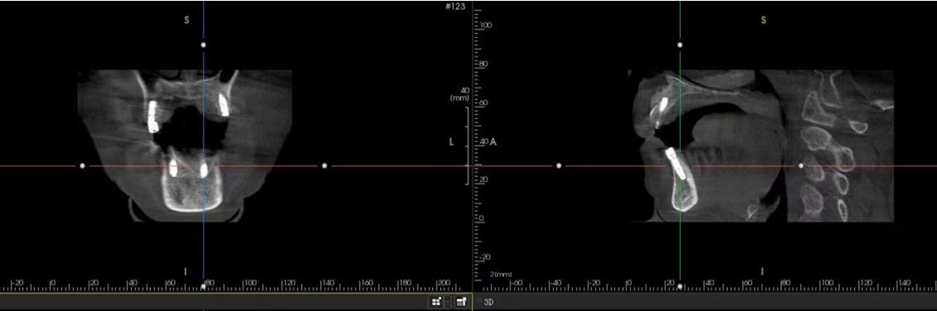Image resolution: width=937 pixels, height=311 pixels.
Task: Click left handle of red line in sagittal view
Action: click(559, 165)
